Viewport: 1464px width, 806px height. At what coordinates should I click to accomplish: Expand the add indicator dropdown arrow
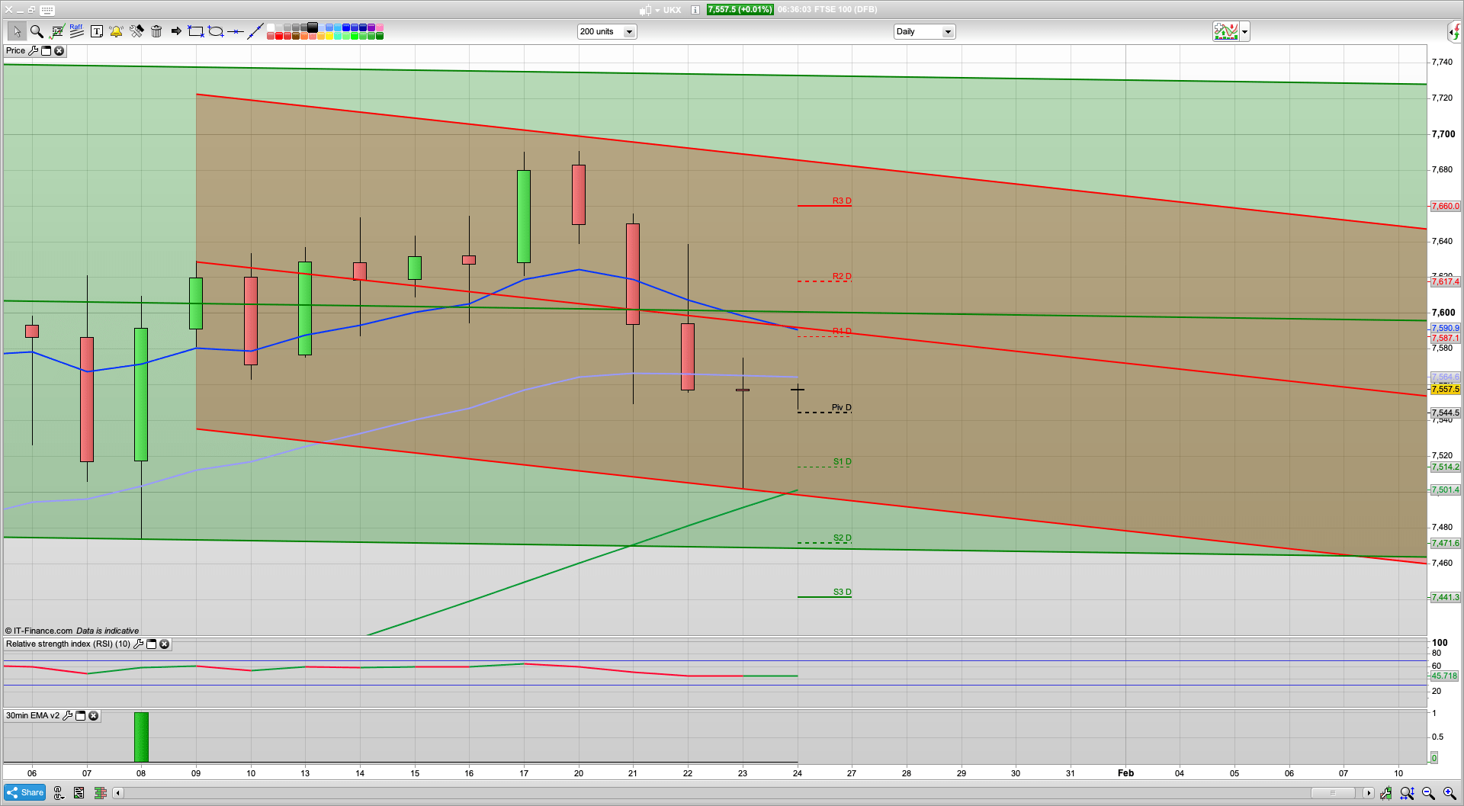(1245, 31)
